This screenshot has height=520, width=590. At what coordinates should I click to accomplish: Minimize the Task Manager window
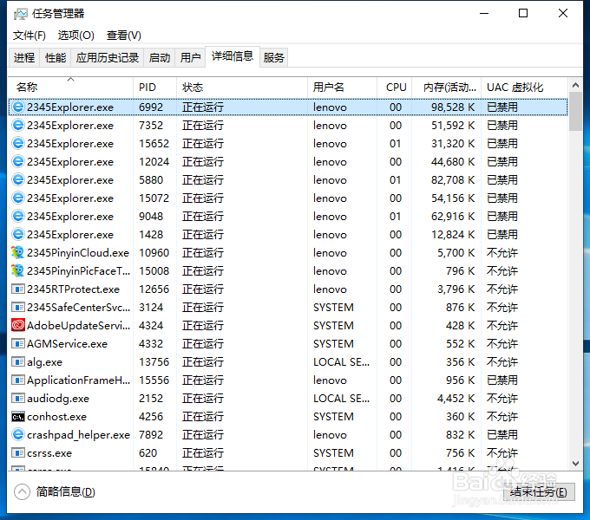[484, 14]
